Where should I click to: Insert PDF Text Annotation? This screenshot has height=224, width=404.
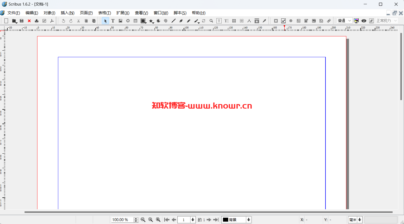point(321,21)
